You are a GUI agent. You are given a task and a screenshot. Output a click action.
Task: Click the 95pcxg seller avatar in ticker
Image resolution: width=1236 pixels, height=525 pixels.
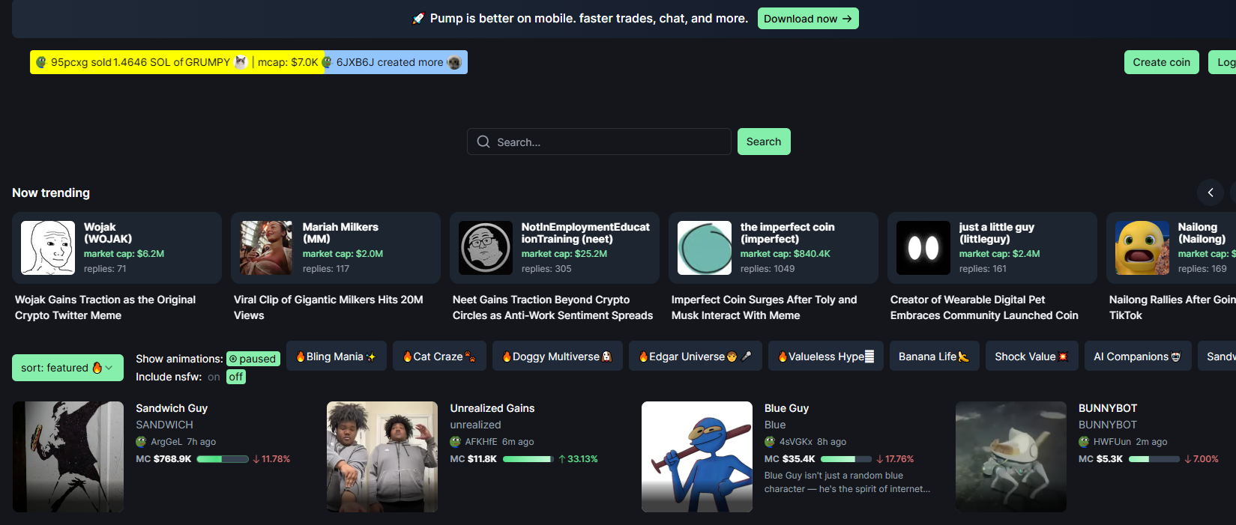pyautogui.click(x=41, y=62)
